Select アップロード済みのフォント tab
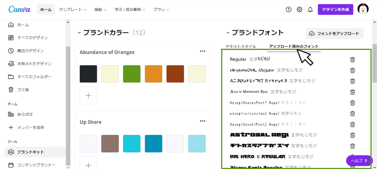 [x=294, y=46]
